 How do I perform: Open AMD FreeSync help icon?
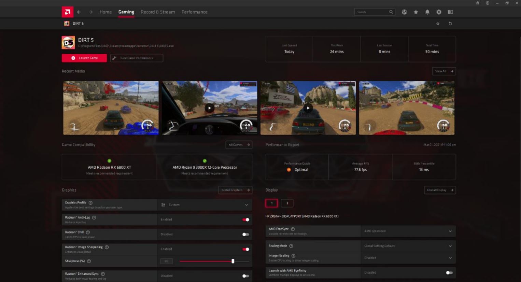click(293, 229)
